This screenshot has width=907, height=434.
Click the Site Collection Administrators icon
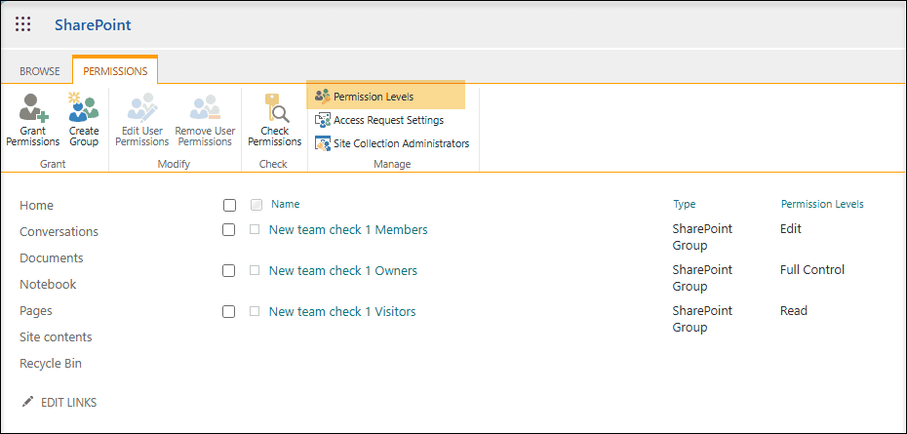tap(322, 143)
